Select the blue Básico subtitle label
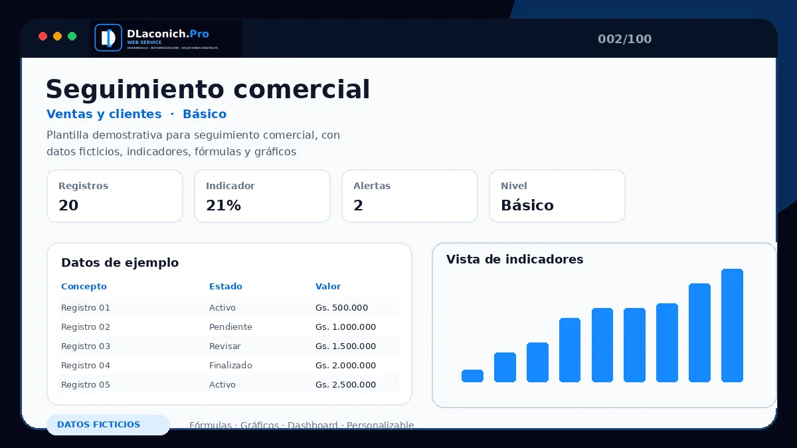 205,114
